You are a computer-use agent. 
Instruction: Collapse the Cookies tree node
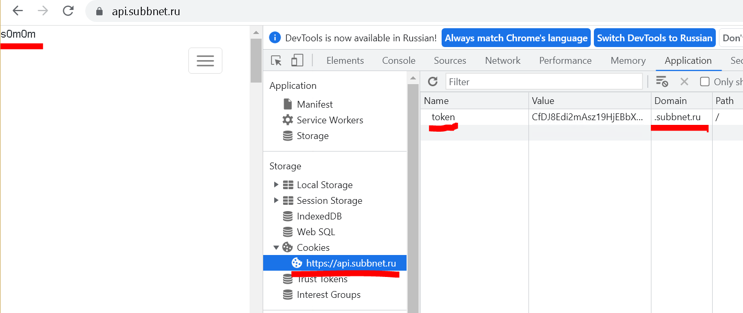(x=276, y=248)
